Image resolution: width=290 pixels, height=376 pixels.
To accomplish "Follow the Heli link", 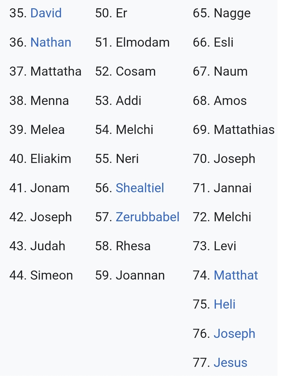I will (x=225, y=304).
